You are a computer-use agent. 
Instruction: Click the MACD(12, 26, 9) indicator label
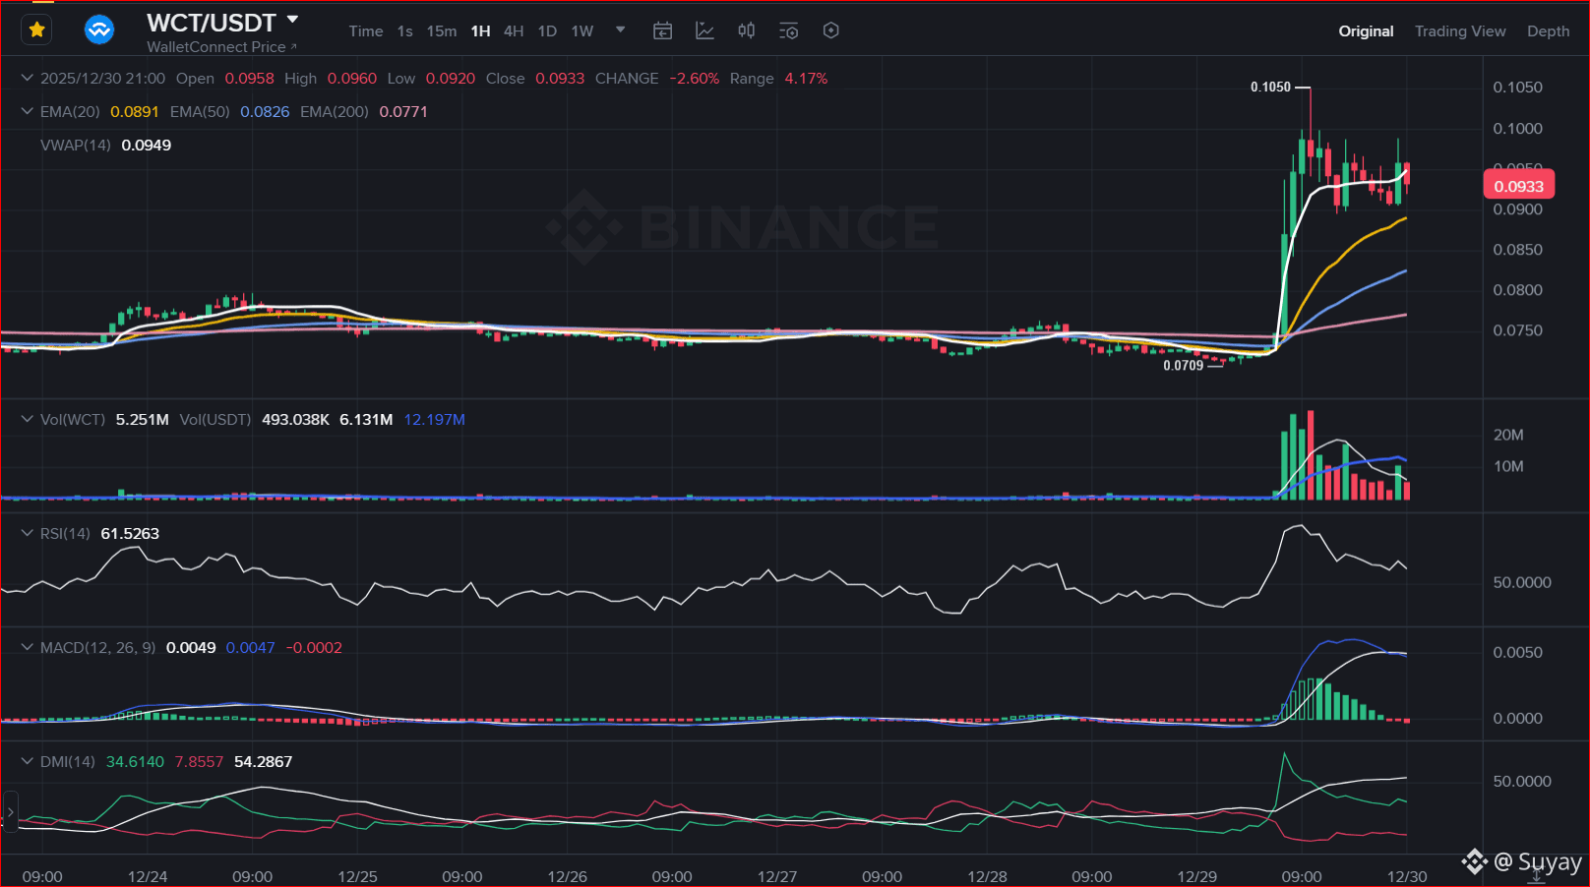(x=97, y=647)
